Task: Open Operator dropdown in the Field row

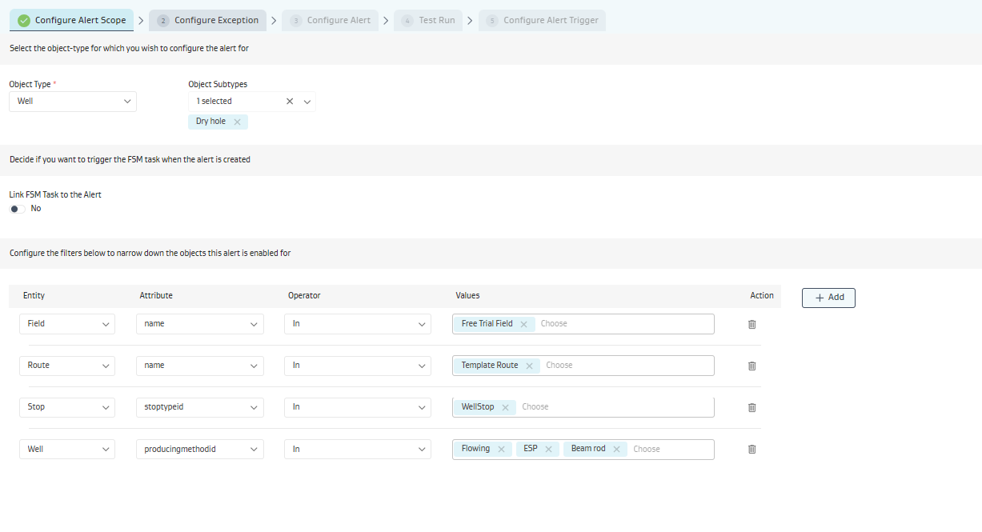Action: 357,324
